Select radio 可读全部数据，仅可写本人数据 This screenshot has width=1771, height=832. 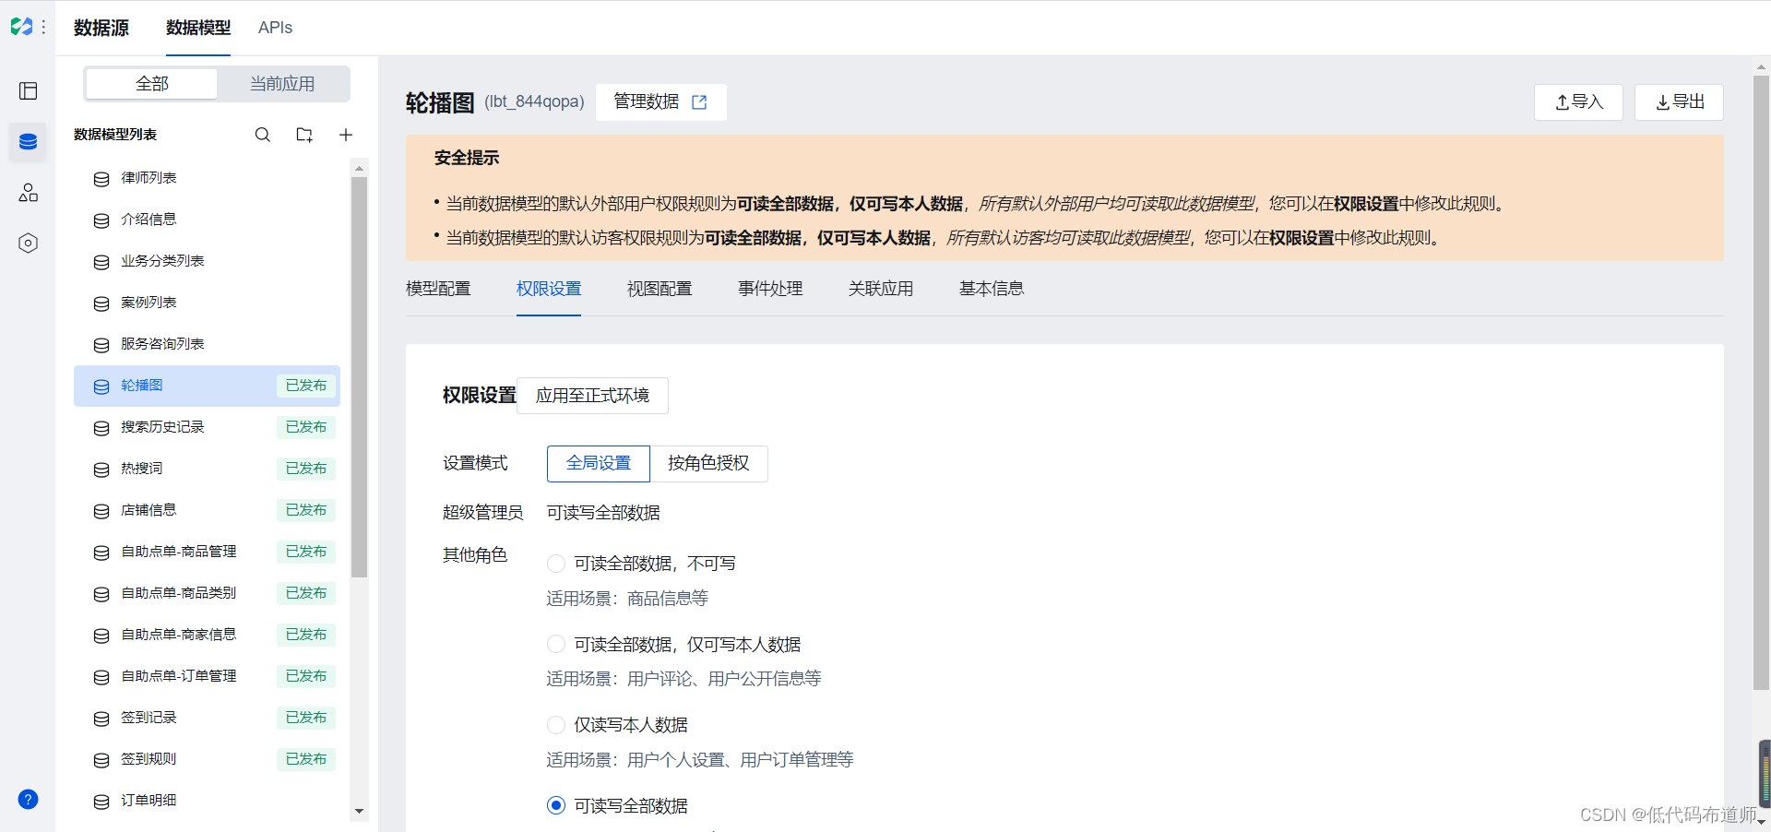(556, 644)
